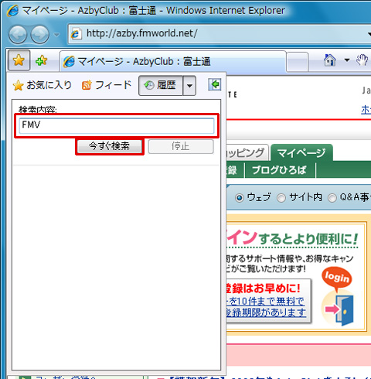Switch to the マイページ tab
The image size is (371, 379).
click(301, 153)
